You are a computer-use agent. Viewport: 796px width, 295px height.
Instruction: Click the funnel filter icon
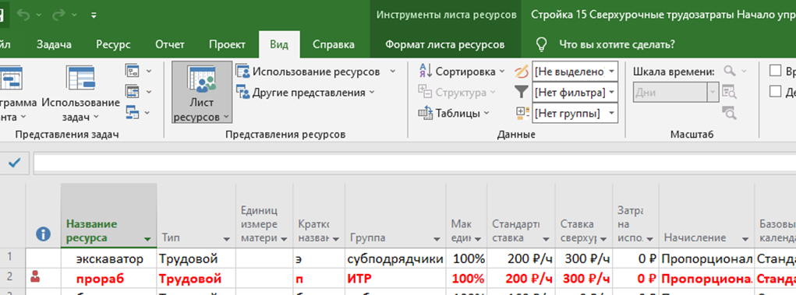(522, 93)
